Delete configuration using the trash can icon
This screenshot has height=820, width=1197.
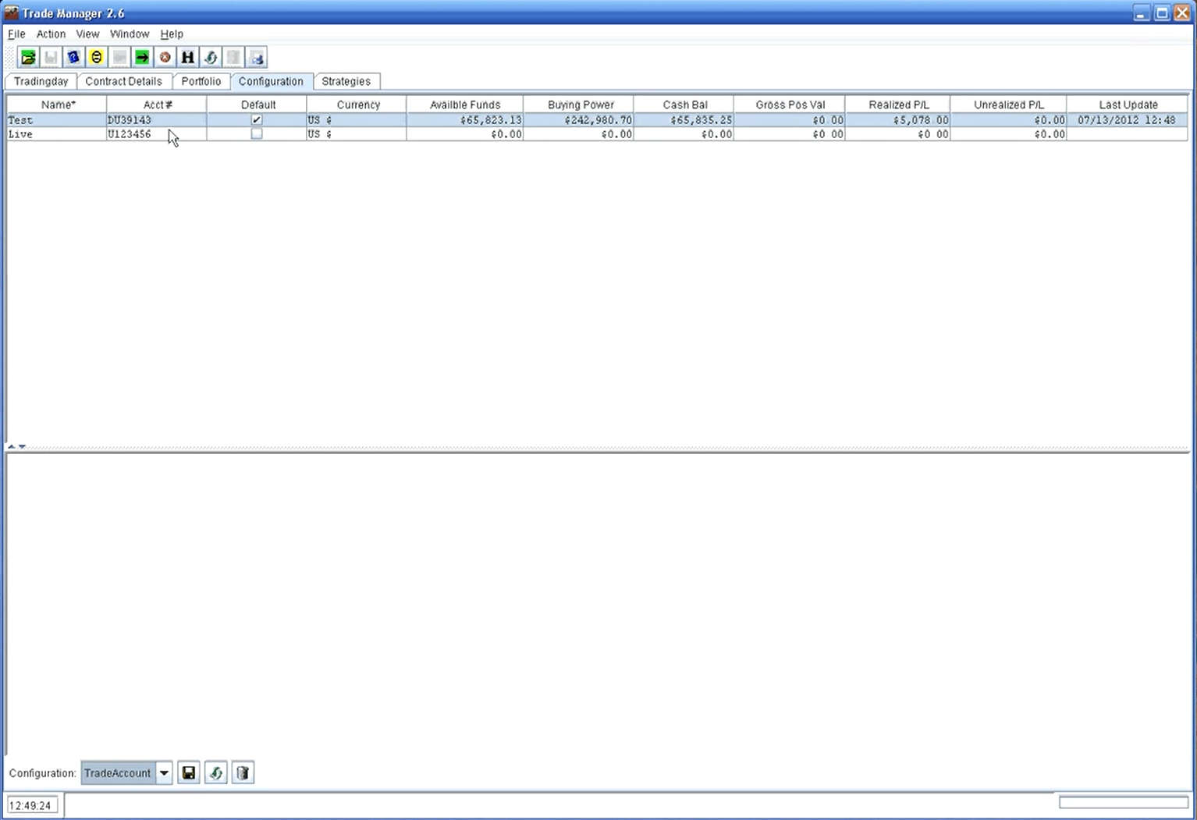click(243, 773)
